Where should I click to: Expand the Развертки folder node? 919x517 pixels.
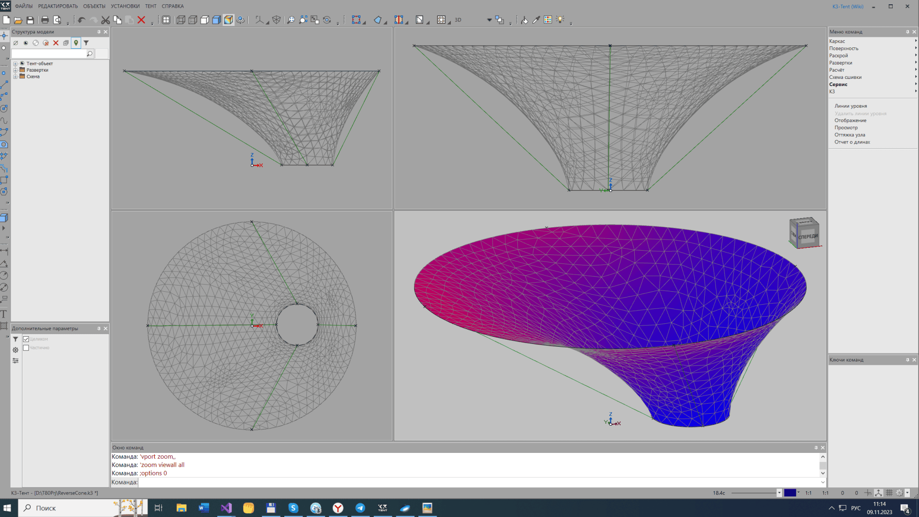coord(15,70)
